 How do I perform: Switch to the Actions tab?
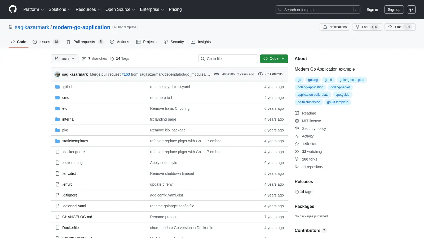point(120,42)
